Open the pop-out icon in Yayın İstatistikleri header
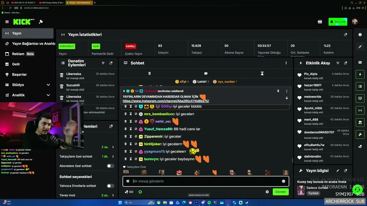Image resolution: width=367 pixels, height=206 pixels. click(345, 35)
